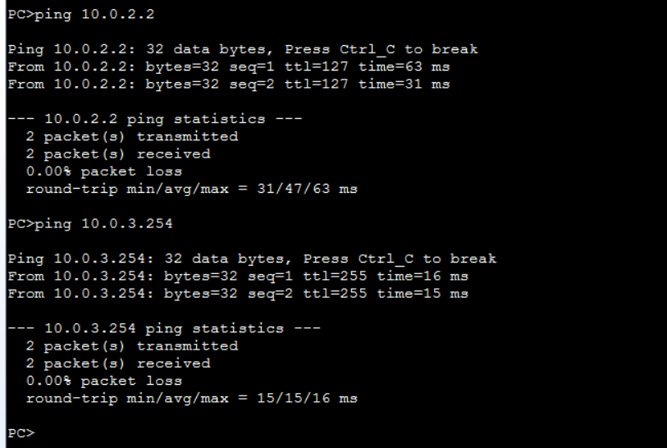Screen dimensions: 667x448
Task: Click the 10.0.3.254 reply with time=16 ms
Action: click(237, 276)
